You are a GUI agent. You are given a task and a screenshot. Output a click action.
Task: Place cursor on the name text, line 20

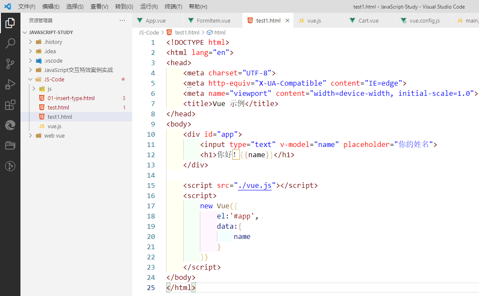pos(242,236)
